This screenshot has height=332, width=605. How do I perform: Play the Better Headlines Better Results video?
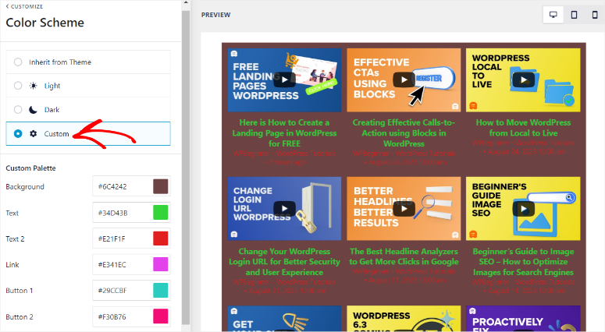(404, 208)
